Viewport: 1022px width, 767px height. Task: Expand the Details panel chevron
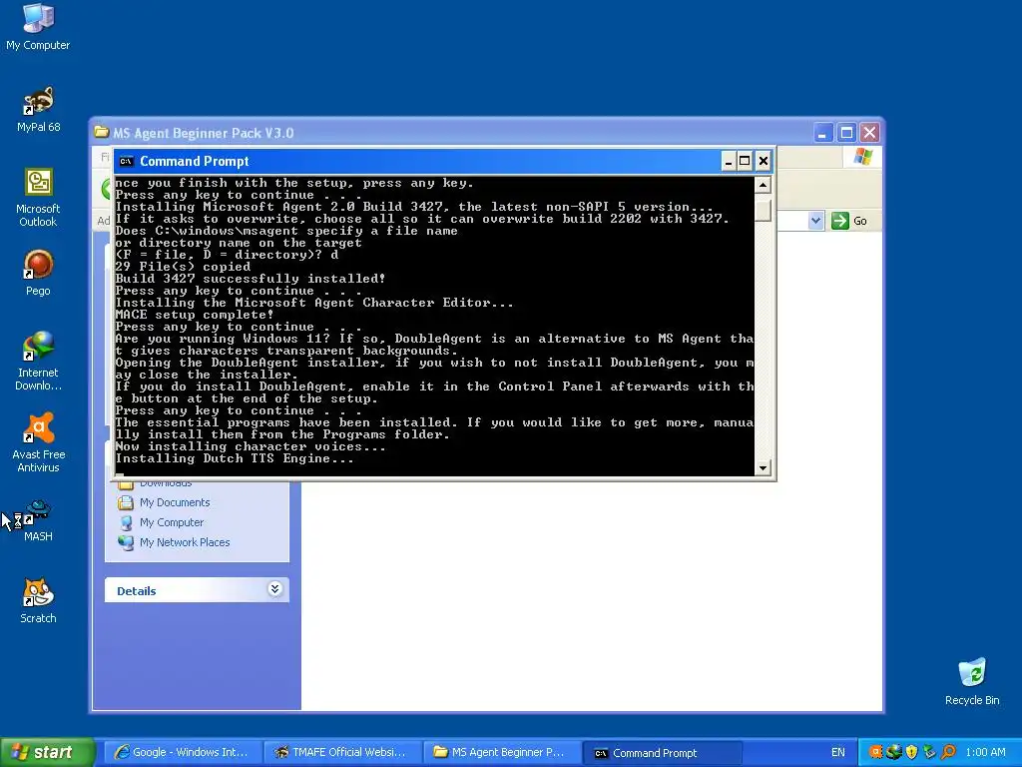[274, 589]
